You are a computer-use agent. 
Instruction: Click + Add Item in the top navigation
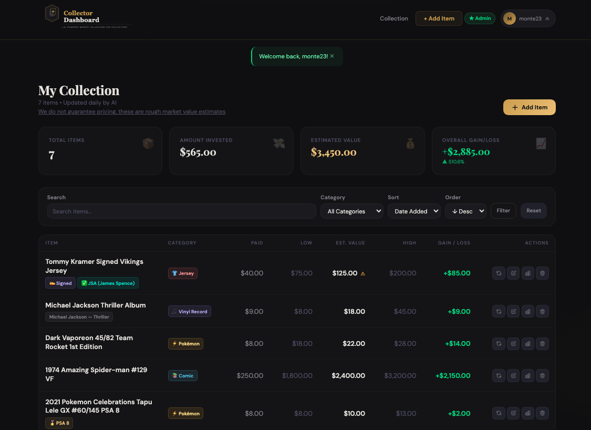439,18
